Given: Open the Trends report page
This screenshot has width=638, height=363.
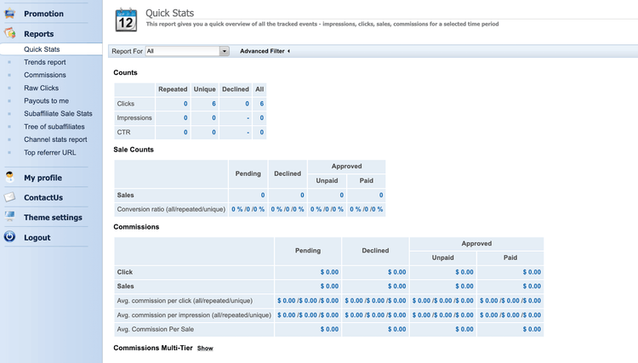Looking at the screenshot, I should point(45,62).
